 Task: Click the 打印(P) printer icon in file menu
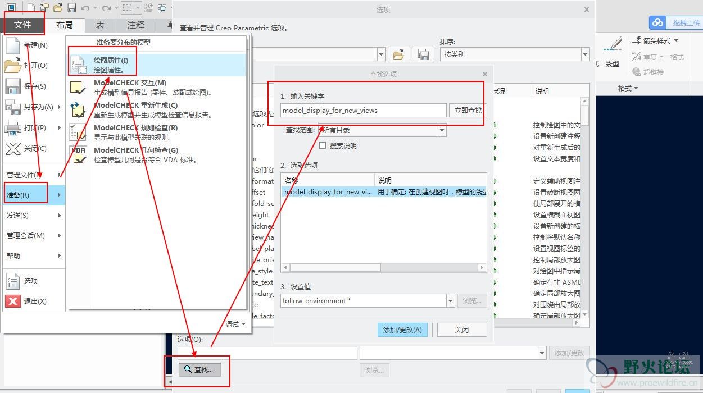[13, 128]
